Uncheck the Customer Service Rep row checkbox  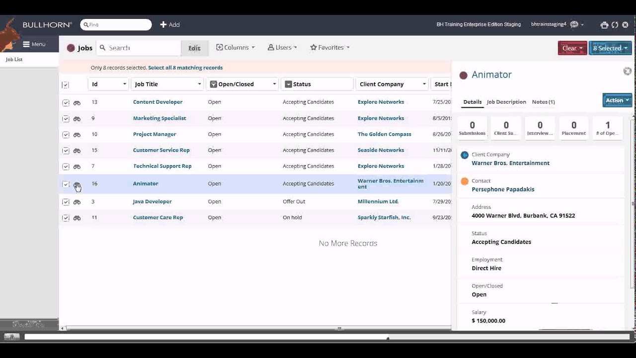click(66, 151)
